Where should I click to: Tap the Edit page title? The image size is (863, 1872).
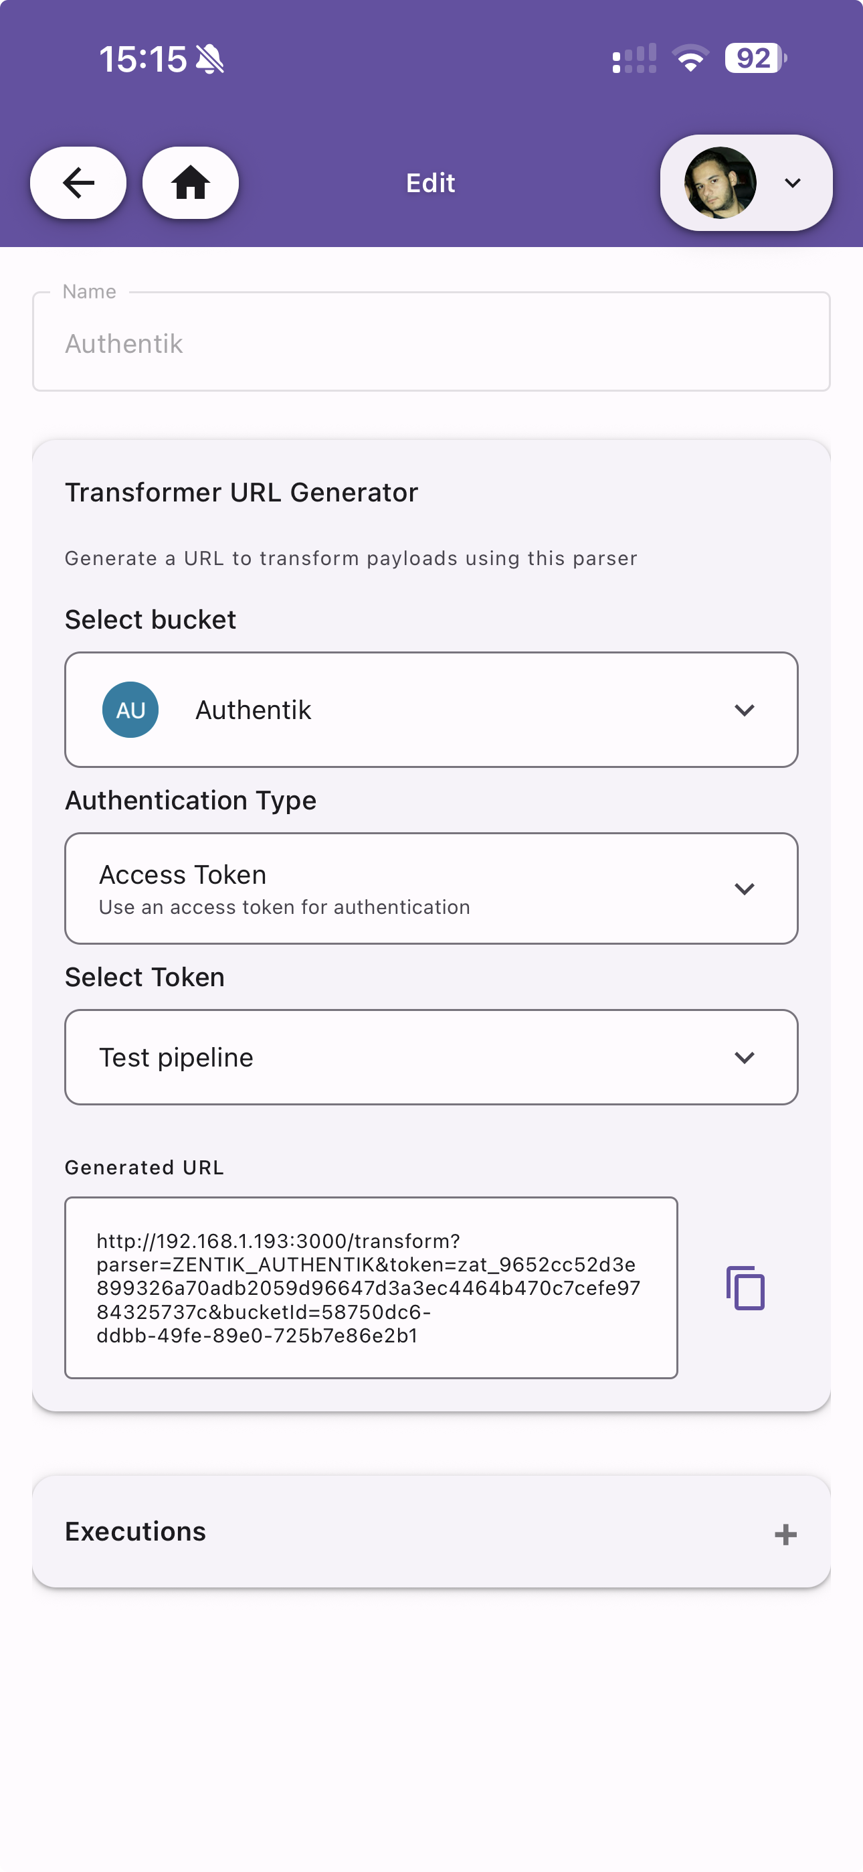[431, 182]
